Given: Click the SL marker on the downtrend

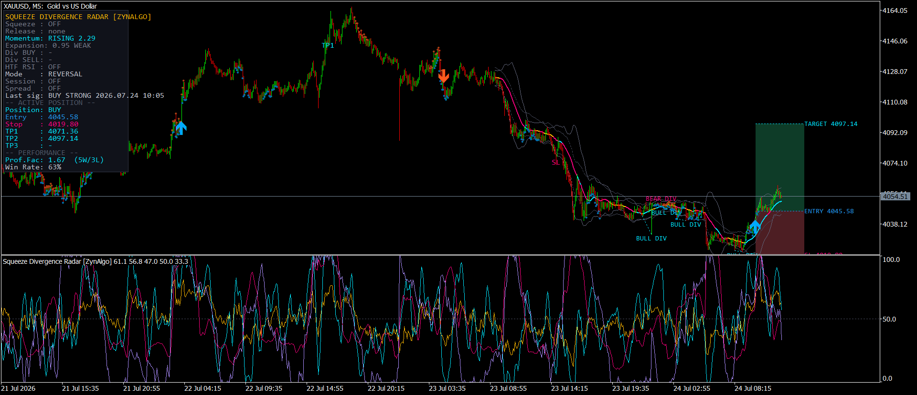Looking at the screenshot, I should point(555,163).
